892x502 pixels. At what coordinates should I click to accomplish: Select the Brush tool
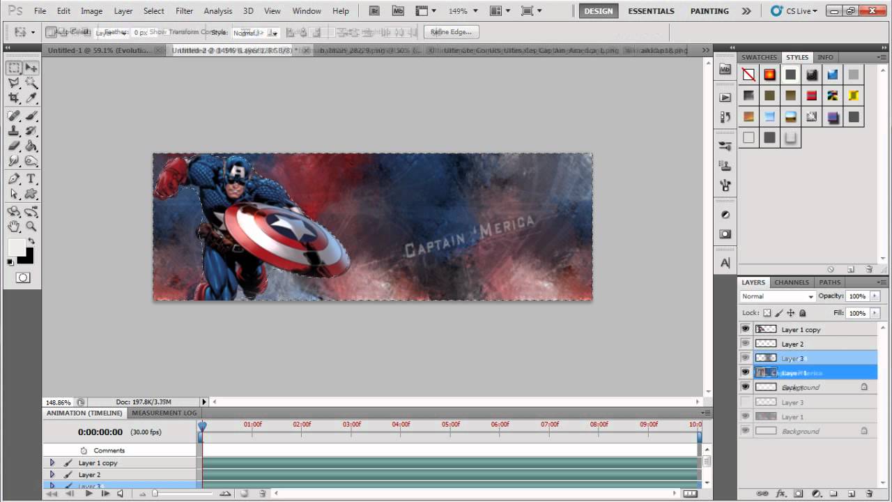pos(31,116)
